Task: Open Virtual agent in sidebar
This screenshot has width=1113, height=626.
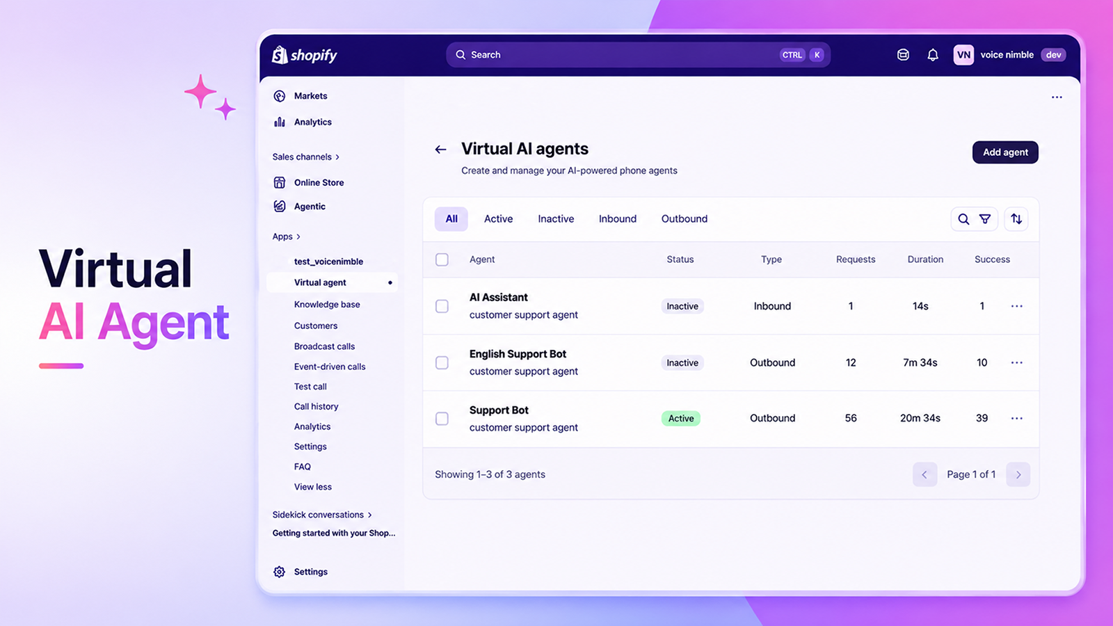Action: click(333, 282)
